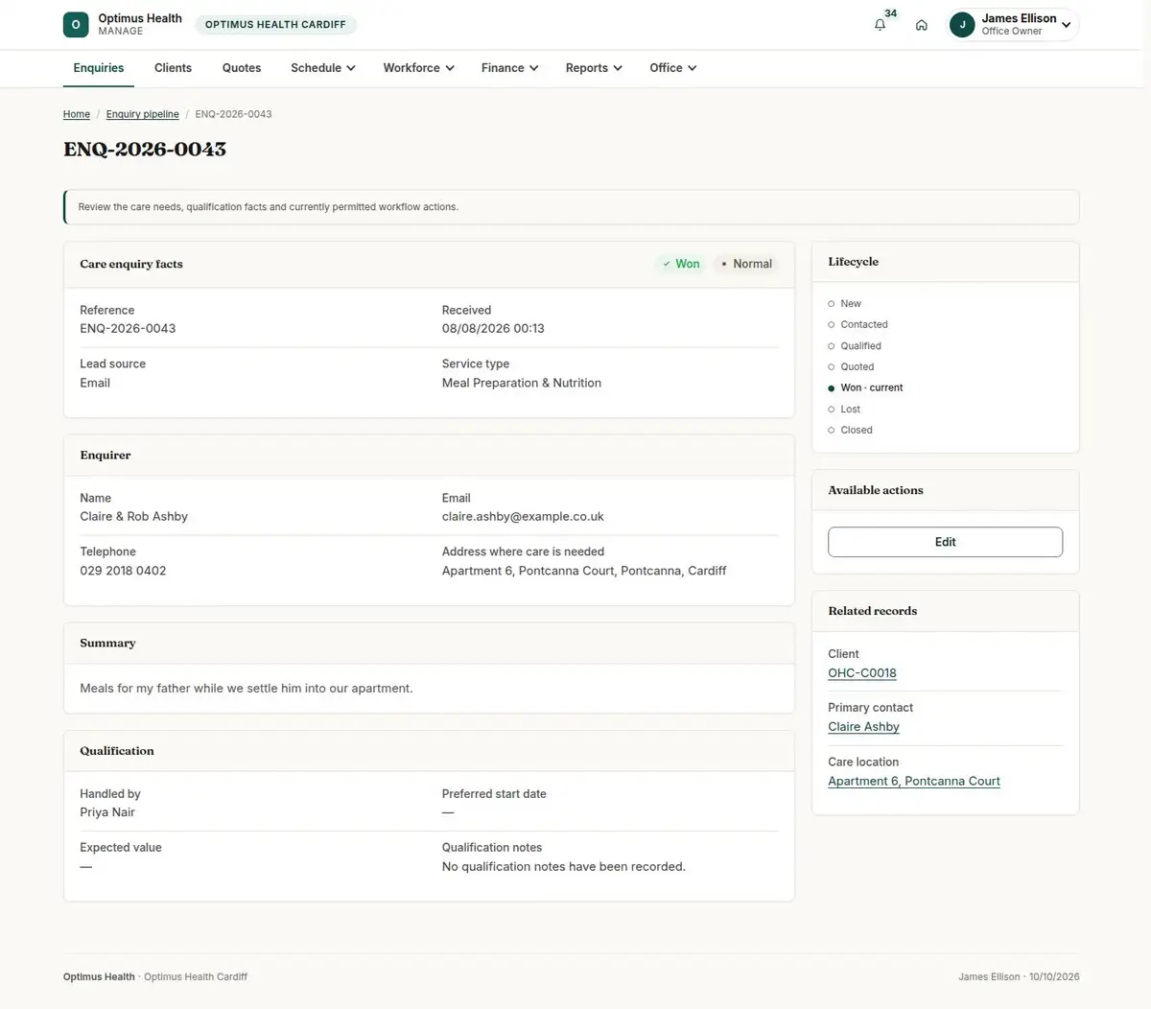1151x1009 pixels.
Task: Open client record OHC-C0018
Action: 862,673
